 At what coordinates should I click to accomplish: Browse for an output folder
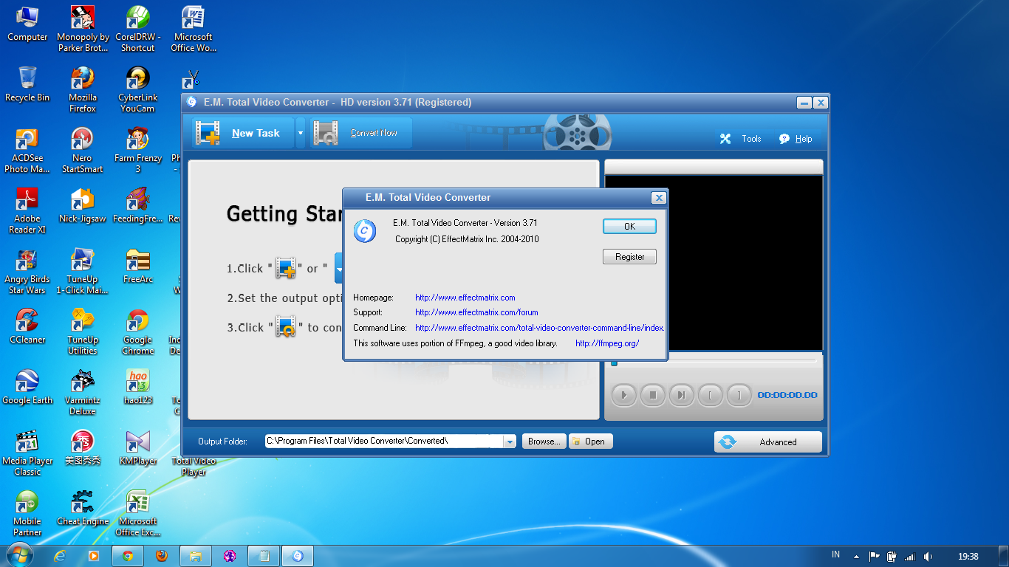point(544,441)
